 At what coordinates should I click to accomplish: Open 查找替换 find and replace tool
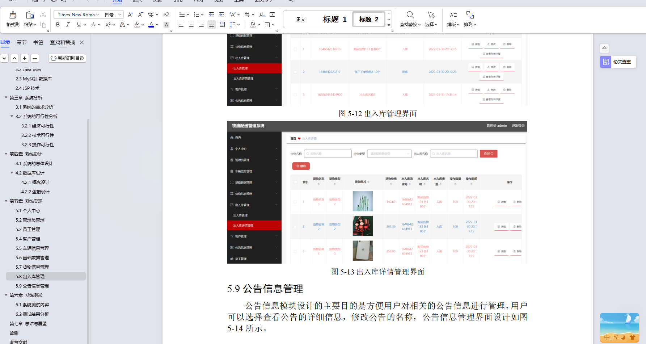[x=410, y=18]
